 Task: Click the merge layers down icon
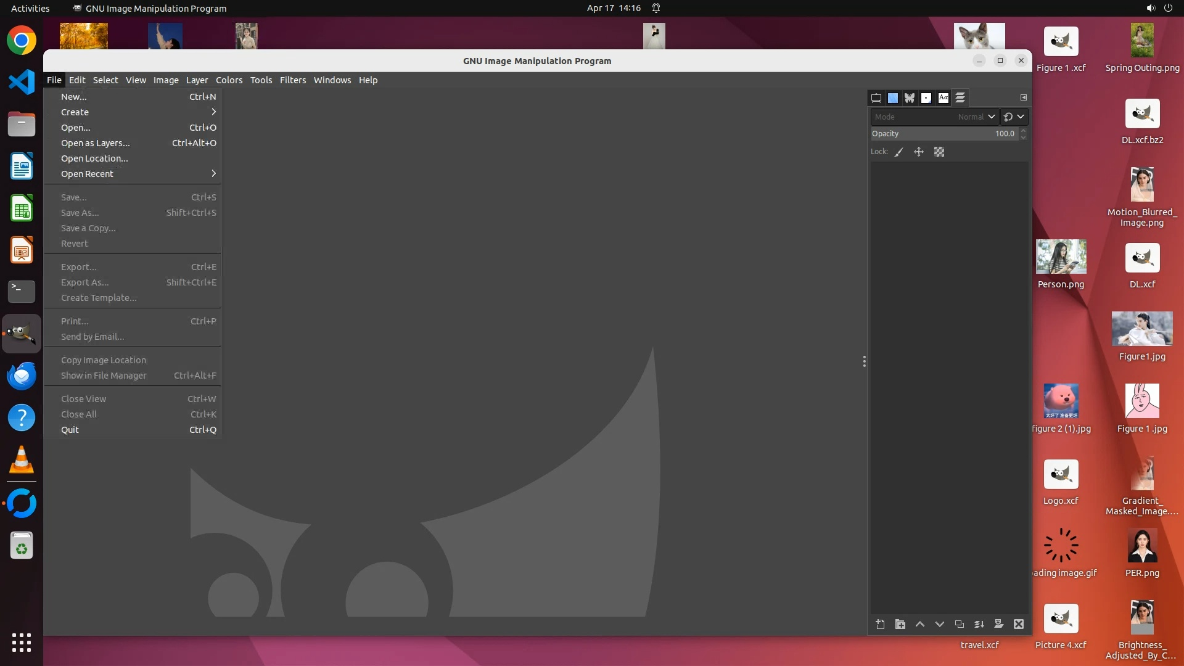(x=979, y=624)
